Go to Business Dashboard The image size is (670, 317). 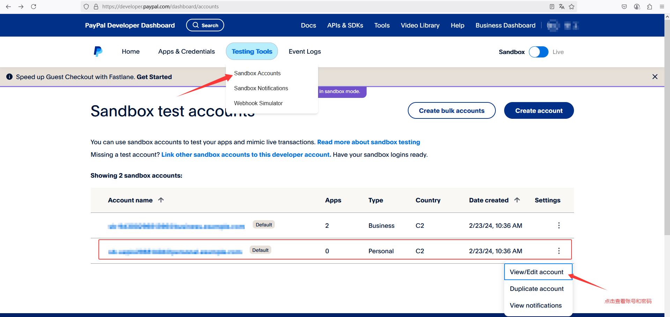(x=505, y=25)
